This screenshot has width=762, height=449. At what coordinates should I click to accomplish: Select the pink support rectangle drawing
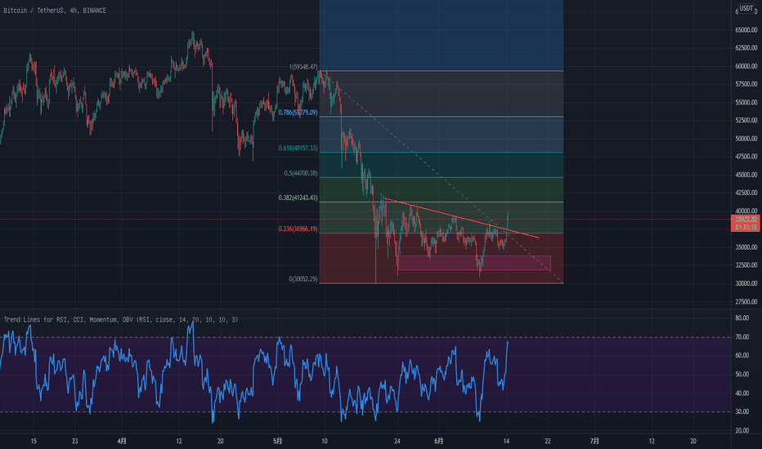(x=474, y=263)
